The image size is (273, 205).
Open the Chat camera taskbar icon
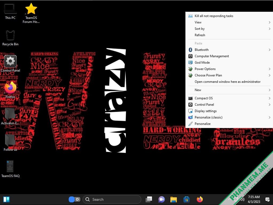161,199
